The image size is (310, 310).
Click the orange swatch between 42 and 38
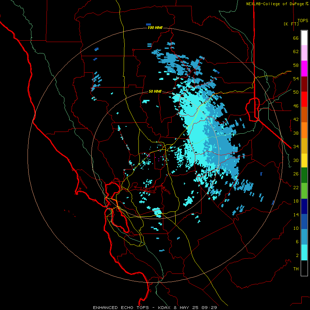coord(304,130)
